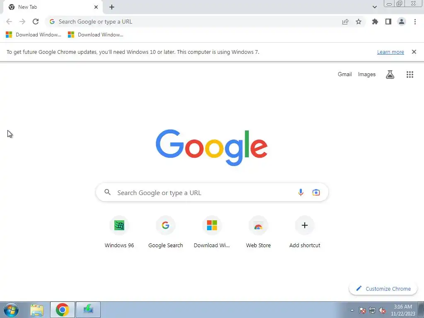Open Gmail link
This screenshot has height=318, width=424.
345,75
